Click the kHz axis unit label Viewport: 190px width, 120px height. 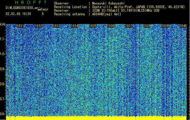pyautogui.click(x=3, y=24)
